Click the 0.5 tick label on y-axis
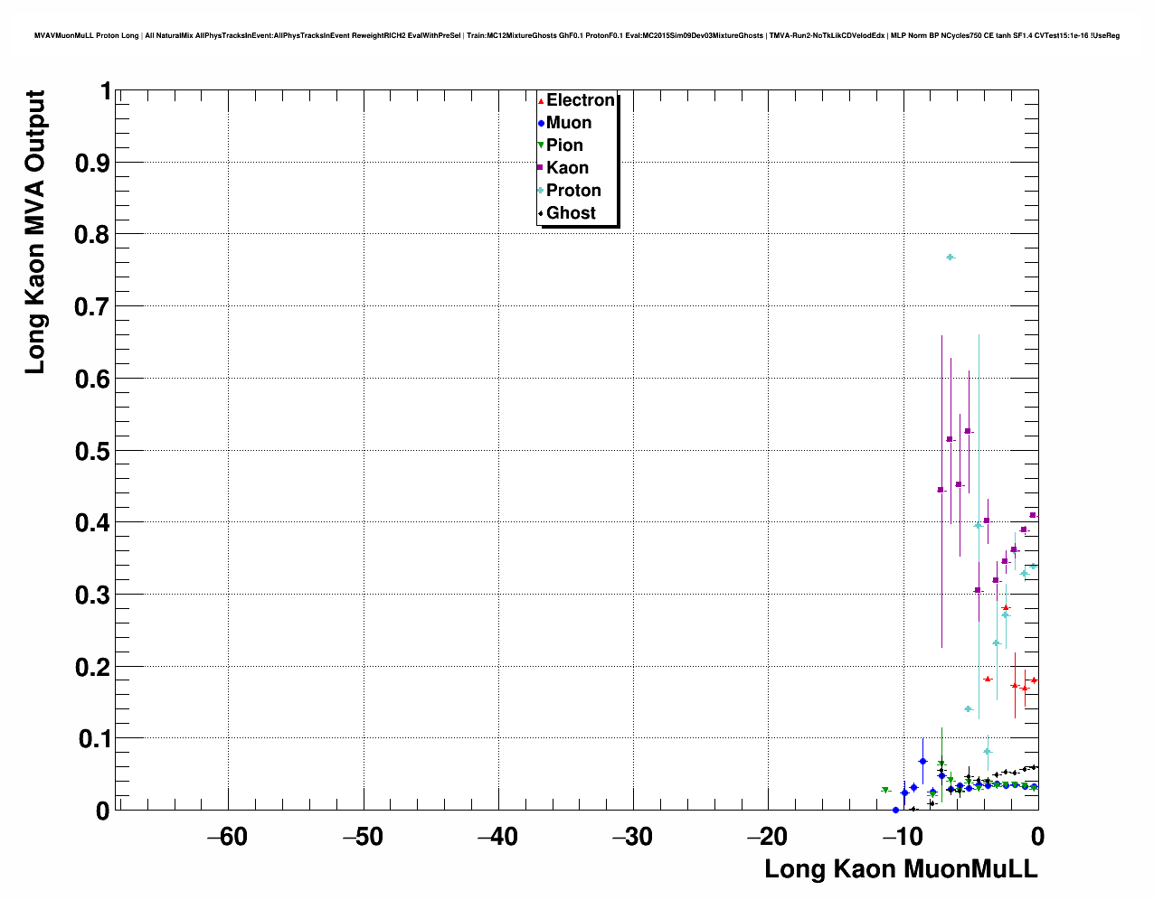The height and width of the screenshot is (900, 1154). pyautogui.click(x=93, y=451)
